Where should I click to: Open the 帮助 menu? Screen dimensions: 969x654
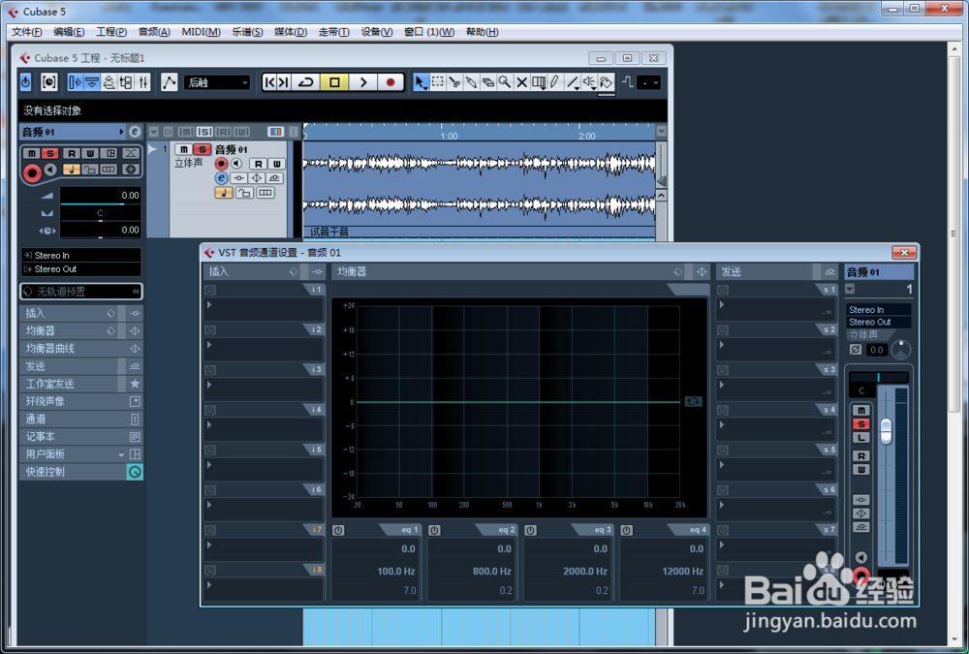482,32
